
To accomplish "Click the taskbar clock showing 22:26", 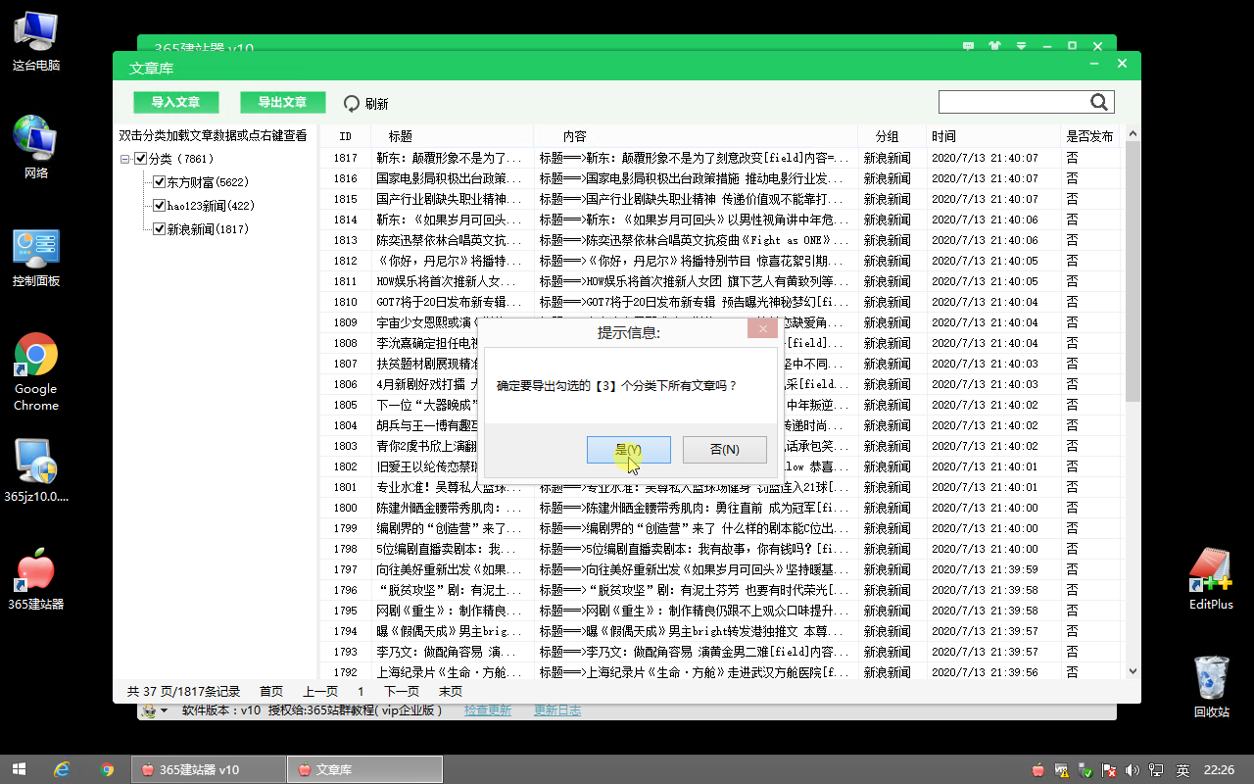I will (x=1218, y=770).
